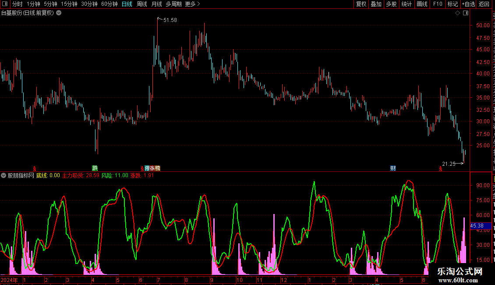
Task: Click the 90.00 indicator axis label
Action: 483,185
